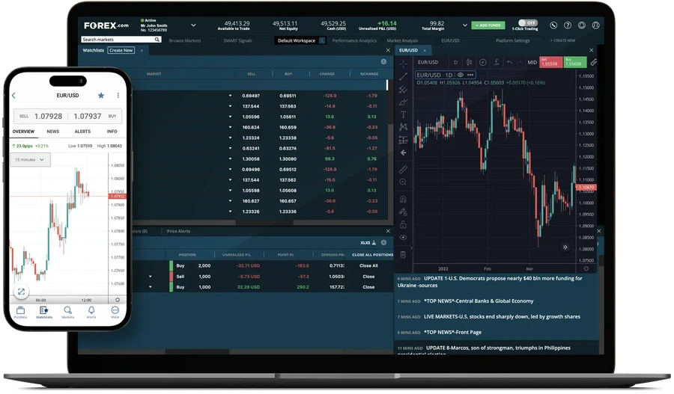The image size is (674, 394).
Task: Click the green Add Funds button
Action: [488, 25]
